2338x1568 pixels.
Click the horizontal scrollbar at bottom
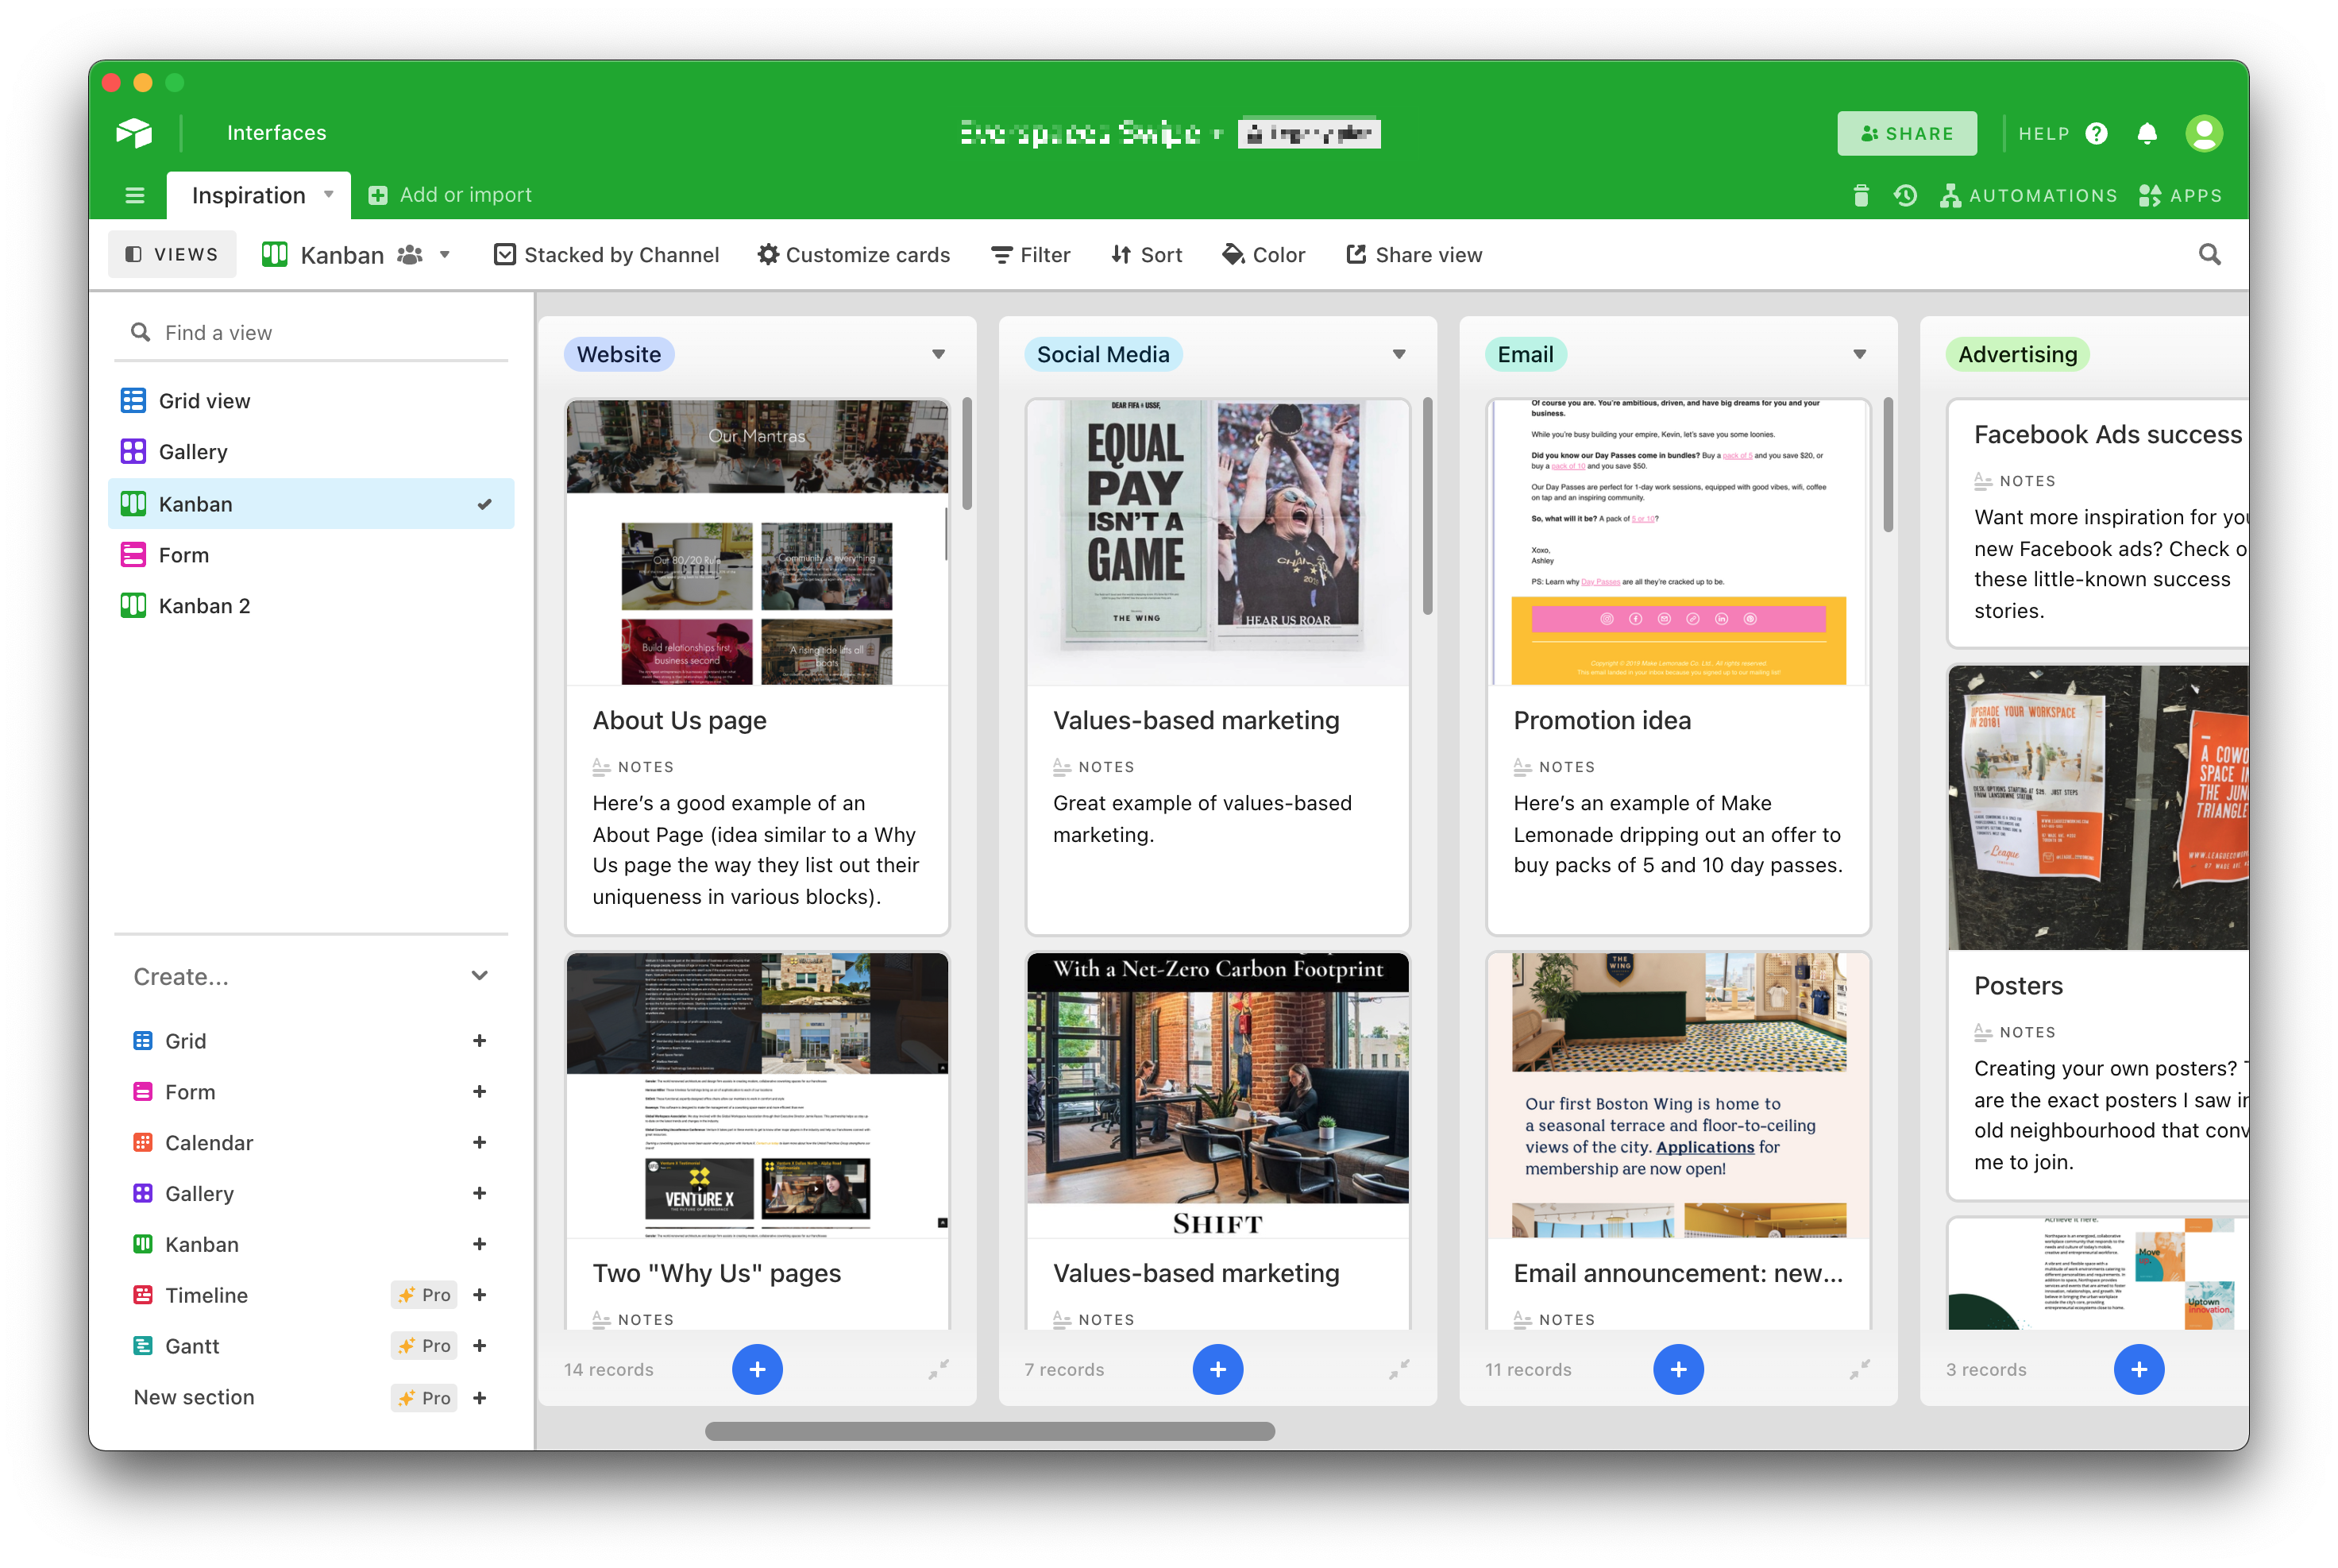click(990, 1431)
